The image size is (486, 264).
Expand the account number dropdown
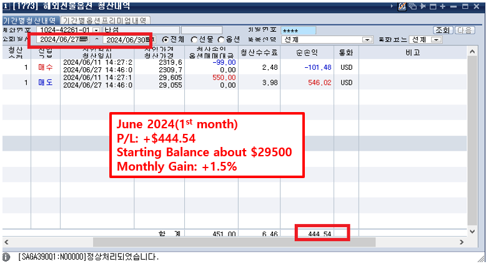tap(96, 30)
